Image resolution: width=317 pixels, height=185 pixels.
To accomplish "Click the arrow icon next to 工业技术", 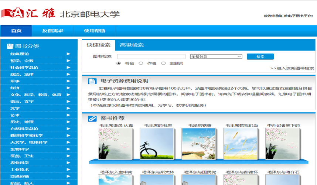I will pos(68,169).
